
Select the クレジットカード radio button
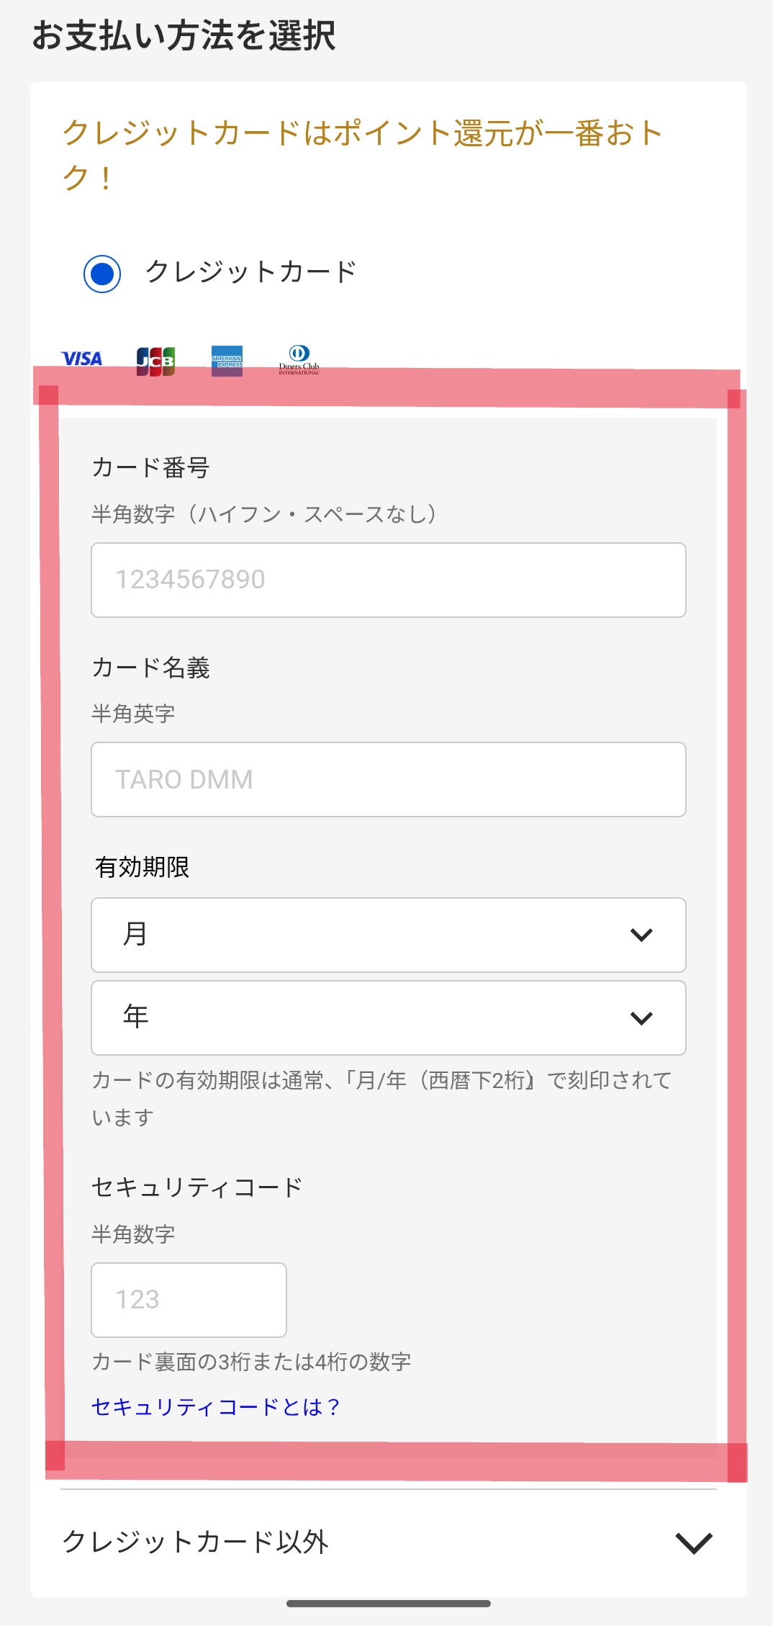click(x=102, y=274)
